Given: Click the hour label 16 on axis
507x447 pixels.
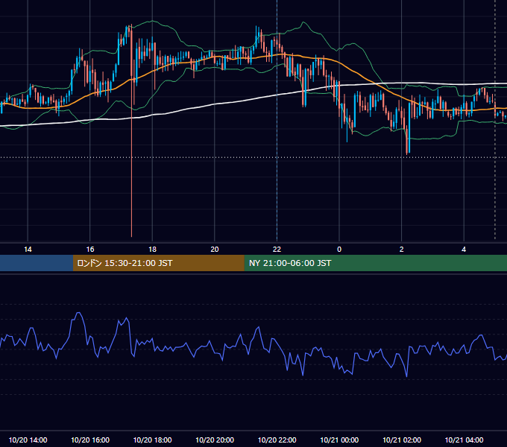Looking at the screenshot, I should [x=90, y=250].
